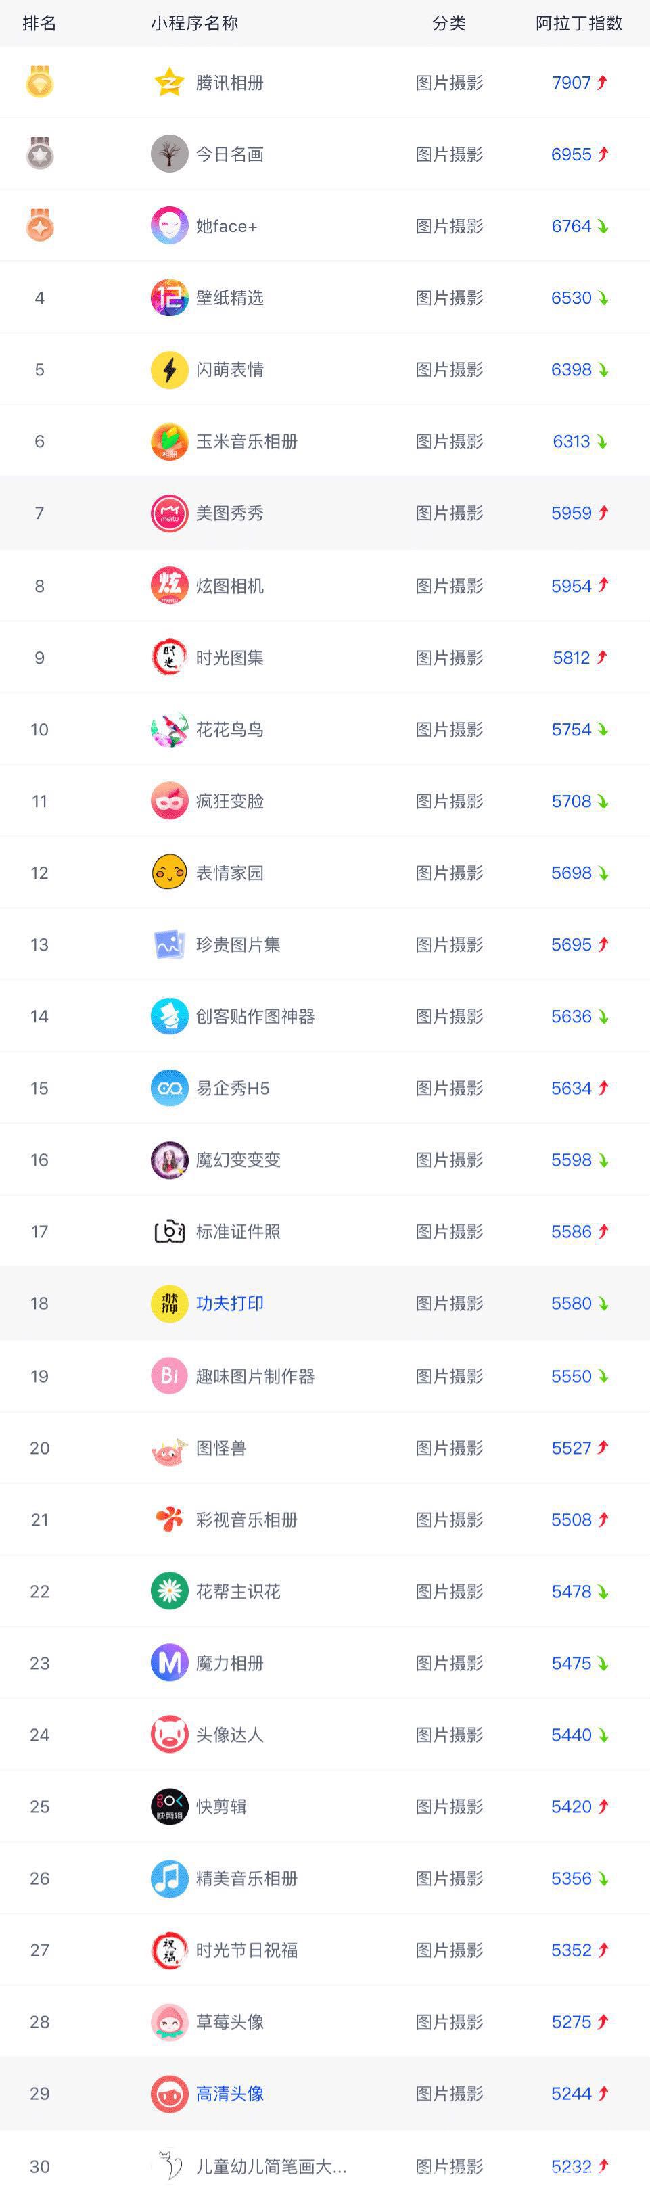
Task: Open the 标准证件照 camera icon
Action: click(x=169, y=1231)
